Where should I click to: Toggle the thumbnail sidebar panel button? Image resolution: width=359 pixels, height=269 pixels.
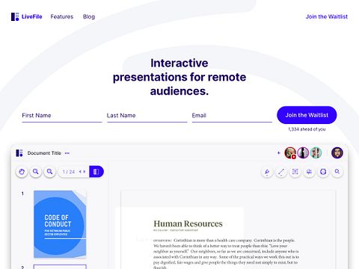coord(96,172)
